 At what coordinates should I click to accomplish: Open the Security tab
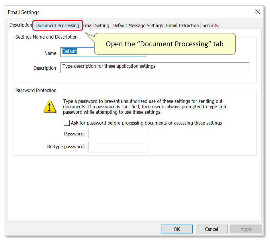pyautogui.click(x=210, y=25)
